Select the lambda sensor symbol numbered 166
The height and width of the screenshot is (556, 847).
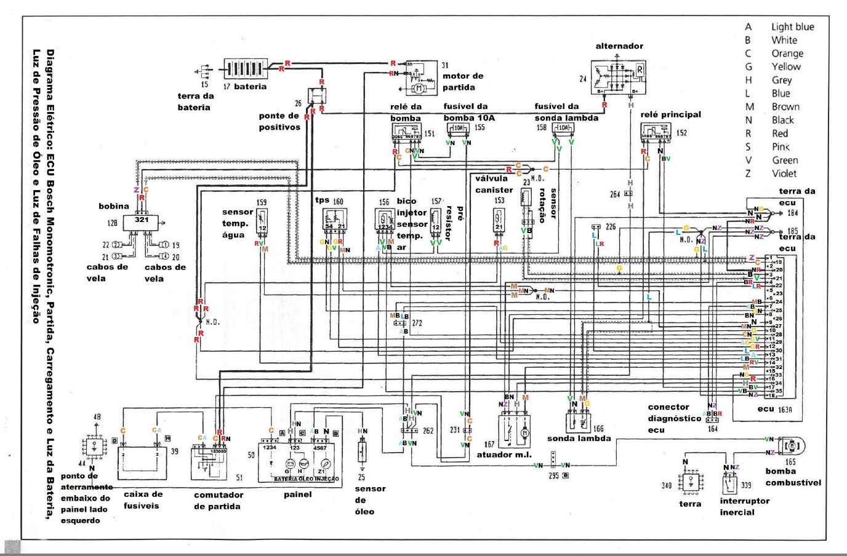578,421
